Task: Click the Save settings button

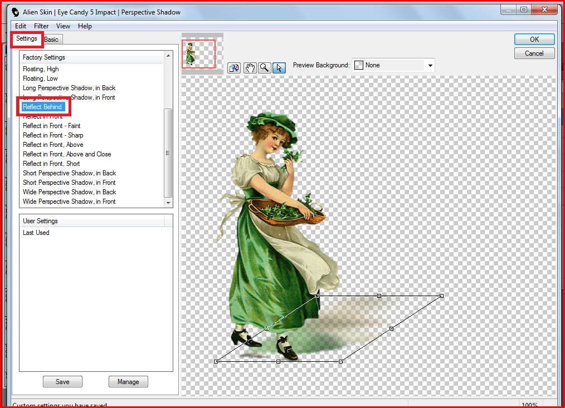Action: 62,382
